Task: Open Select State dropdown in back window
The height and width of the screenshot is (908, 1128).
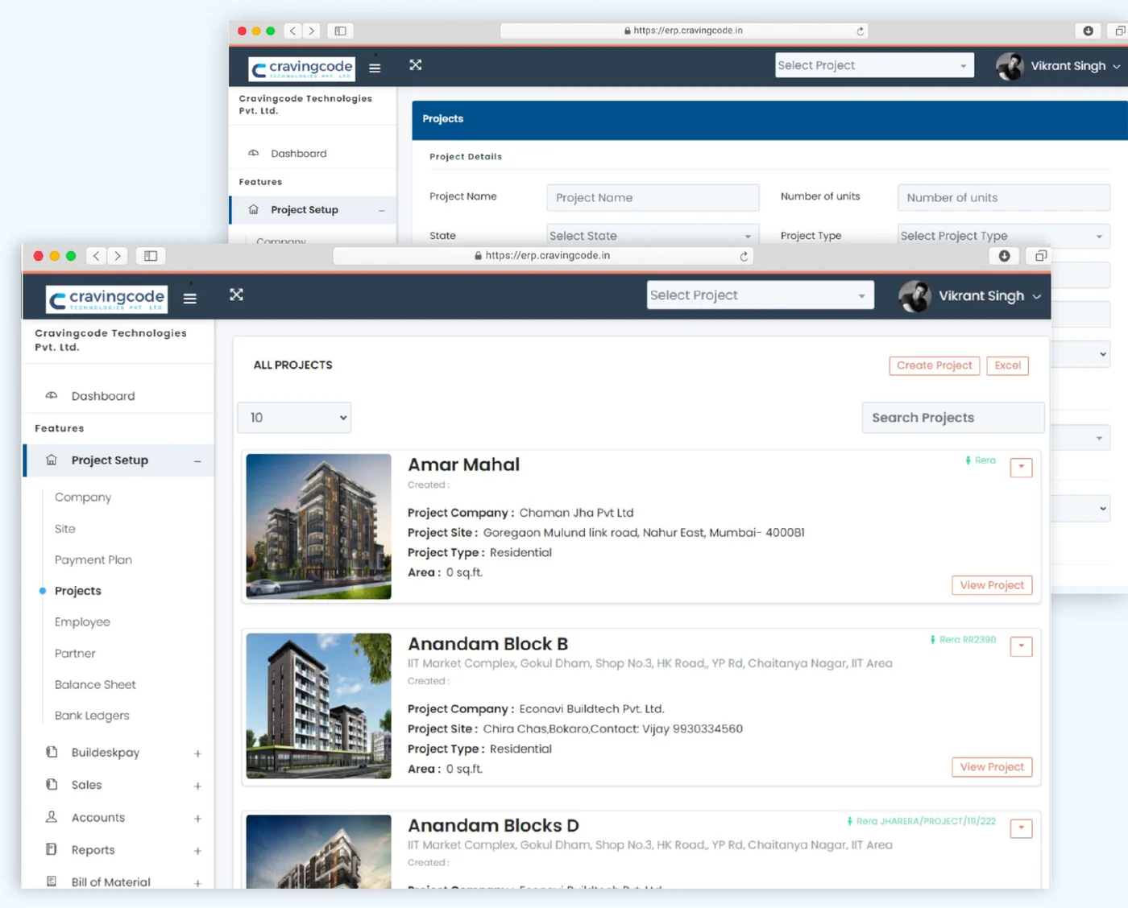Action: 653,235
